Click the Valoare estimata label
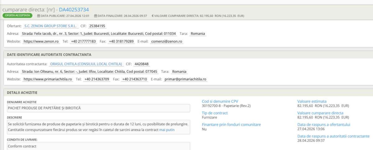 coord(312,101)
